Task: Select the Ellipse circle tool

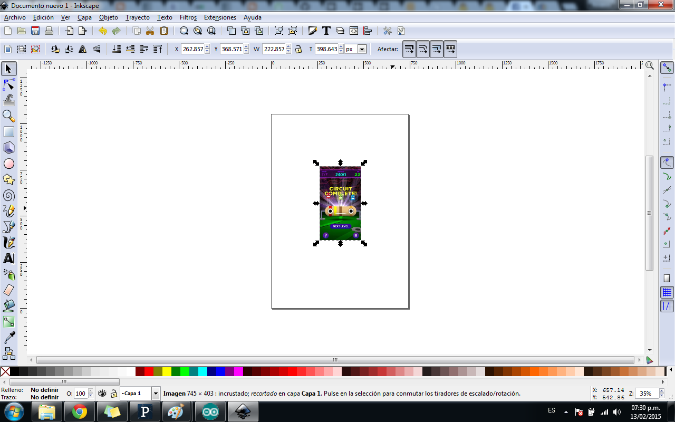Action: [9, 164]
